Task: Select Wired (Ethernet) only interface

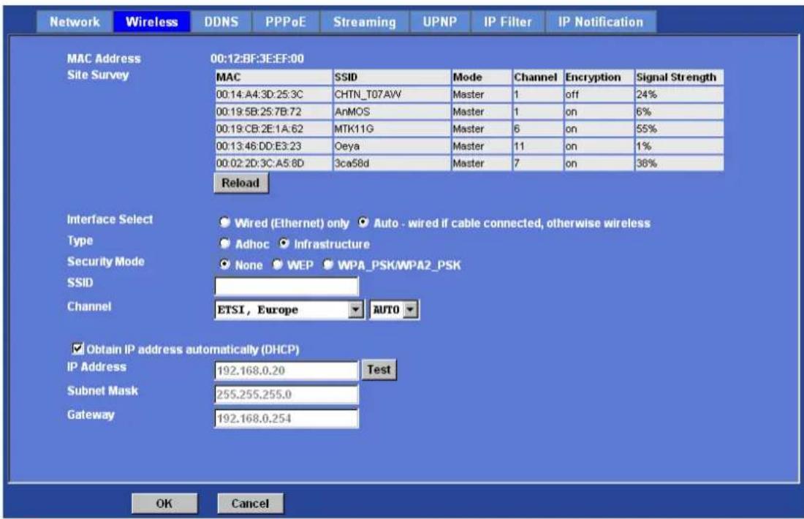Action: point(224,222)
